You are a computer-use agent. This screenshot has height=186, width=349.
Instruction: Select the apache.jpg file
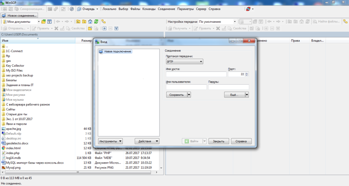click(14, 129)
